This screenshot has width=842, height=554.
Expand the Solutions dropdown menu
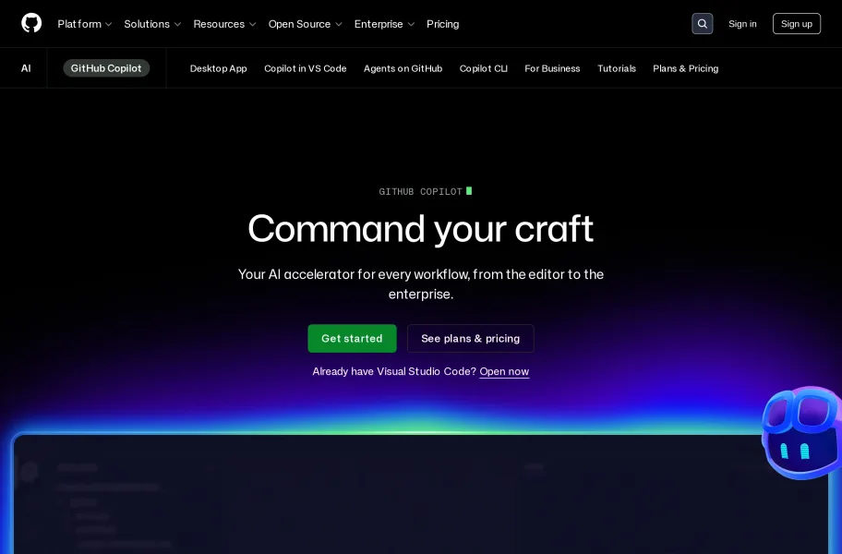point(152,24)
